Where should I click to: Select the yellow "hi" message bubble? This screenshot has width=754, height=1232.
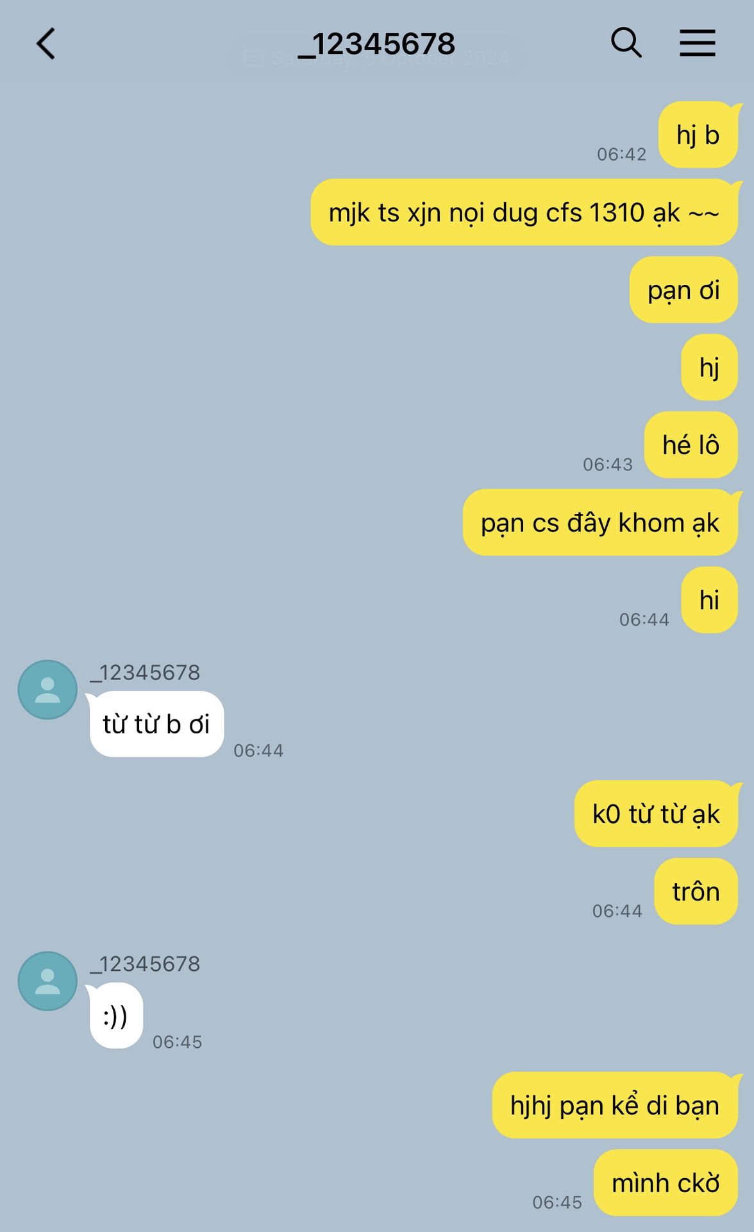pyautogui.click(x=709, y=600)
